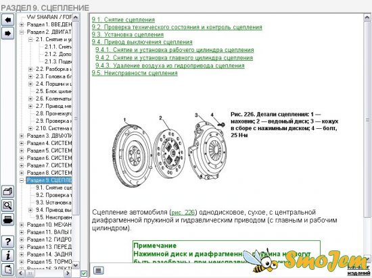This screenshot has width=372, height=278.
Task: Click the content pane vertical scrollbar thumb
Action: coord(367,119)
